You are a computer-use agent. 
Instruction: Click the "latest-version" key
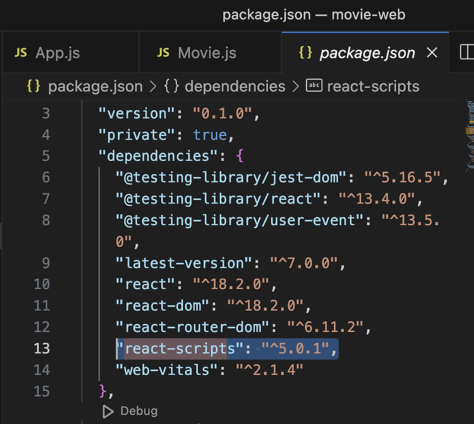tap(184, 263)
